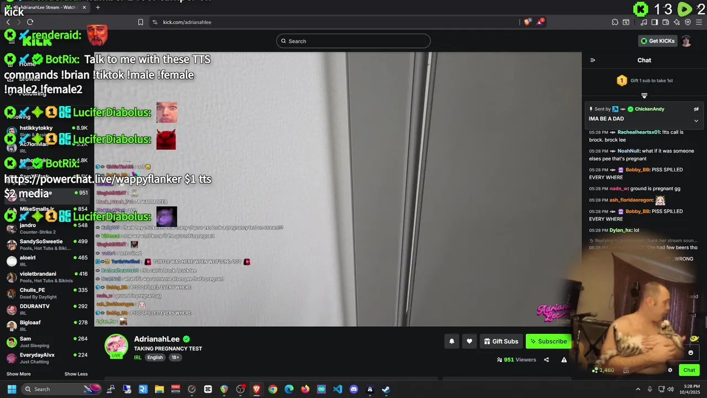
Task: Follow the channel with heart button
Action: 469,342
